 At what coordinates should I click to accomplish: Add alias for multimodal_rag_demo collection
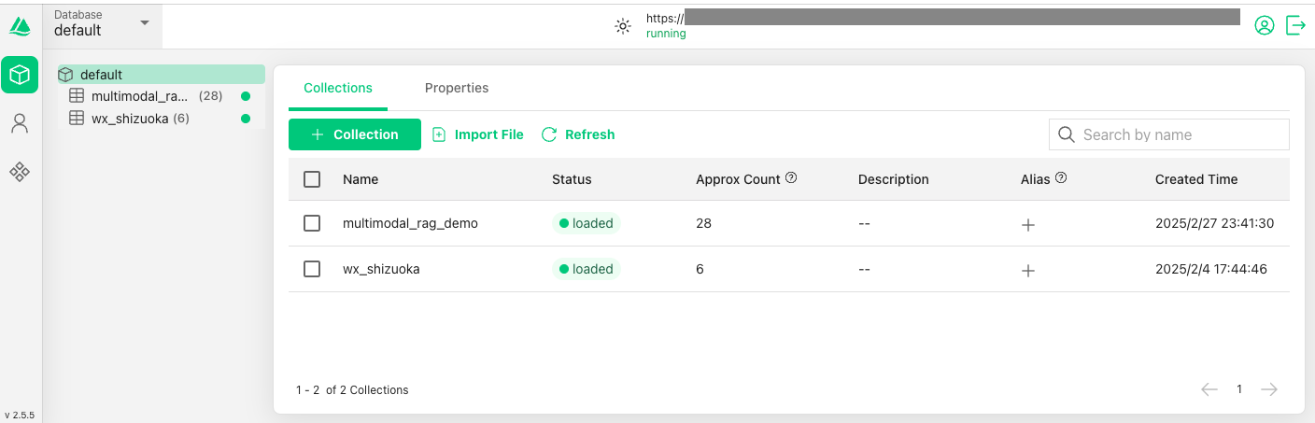(x=1028, y=224)
